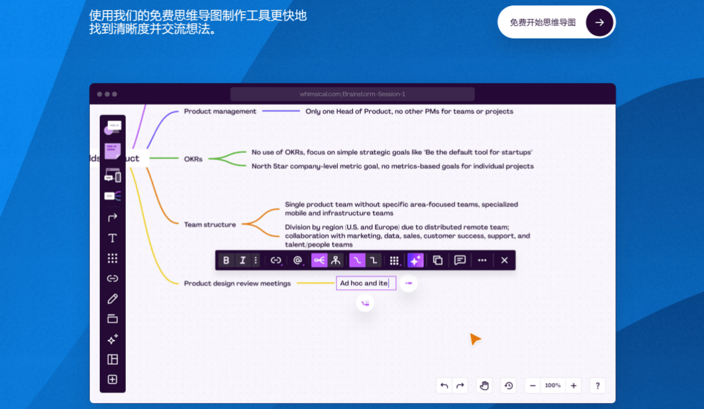Select the hand pan tool
This screenshot has height=409, width=704.
484,386
